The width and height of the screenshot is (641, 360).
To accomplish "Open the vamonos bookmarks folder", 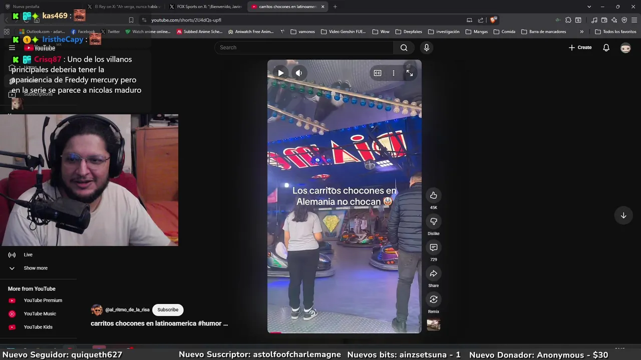I will (302, 31).
